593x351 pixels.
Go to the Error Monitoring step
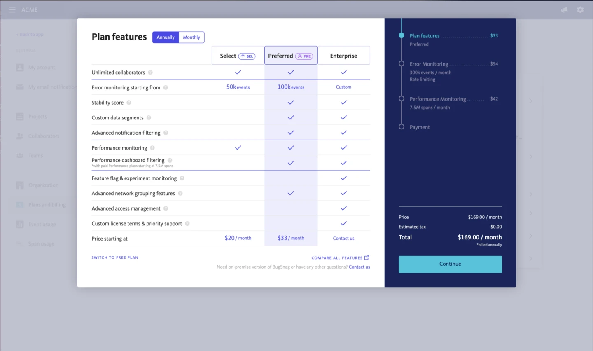pos(429,64)
